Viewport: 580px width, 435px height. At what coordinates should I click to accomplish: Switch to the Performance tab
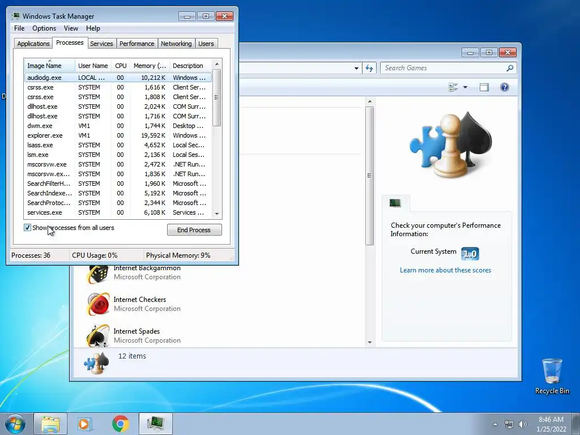(x=137, y=44)
